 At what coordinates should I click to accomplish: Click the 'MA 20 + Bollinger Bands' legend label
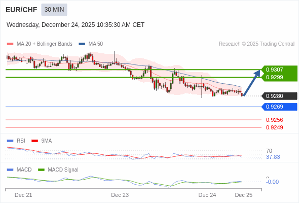click(x=45, y=44)
